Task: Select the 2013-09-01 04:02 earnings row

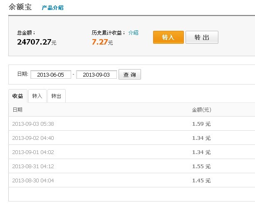Action: coord(132,152)
